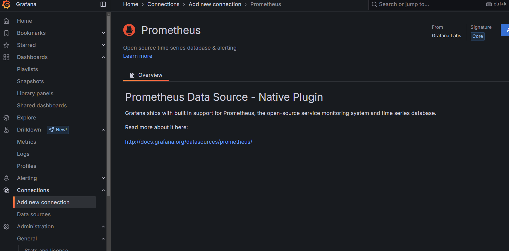509x251 pixels.
Task: Open Snapshots under Dashboards
Action: pos(30,81)
